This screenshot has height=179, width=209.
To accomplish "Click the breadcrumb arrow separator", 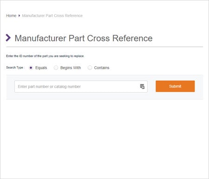I will pos(19,16).
